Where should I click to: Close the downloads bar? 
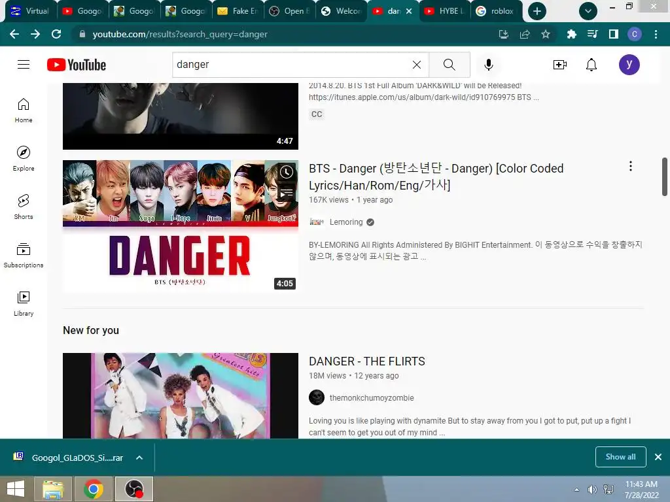(658, 457)
